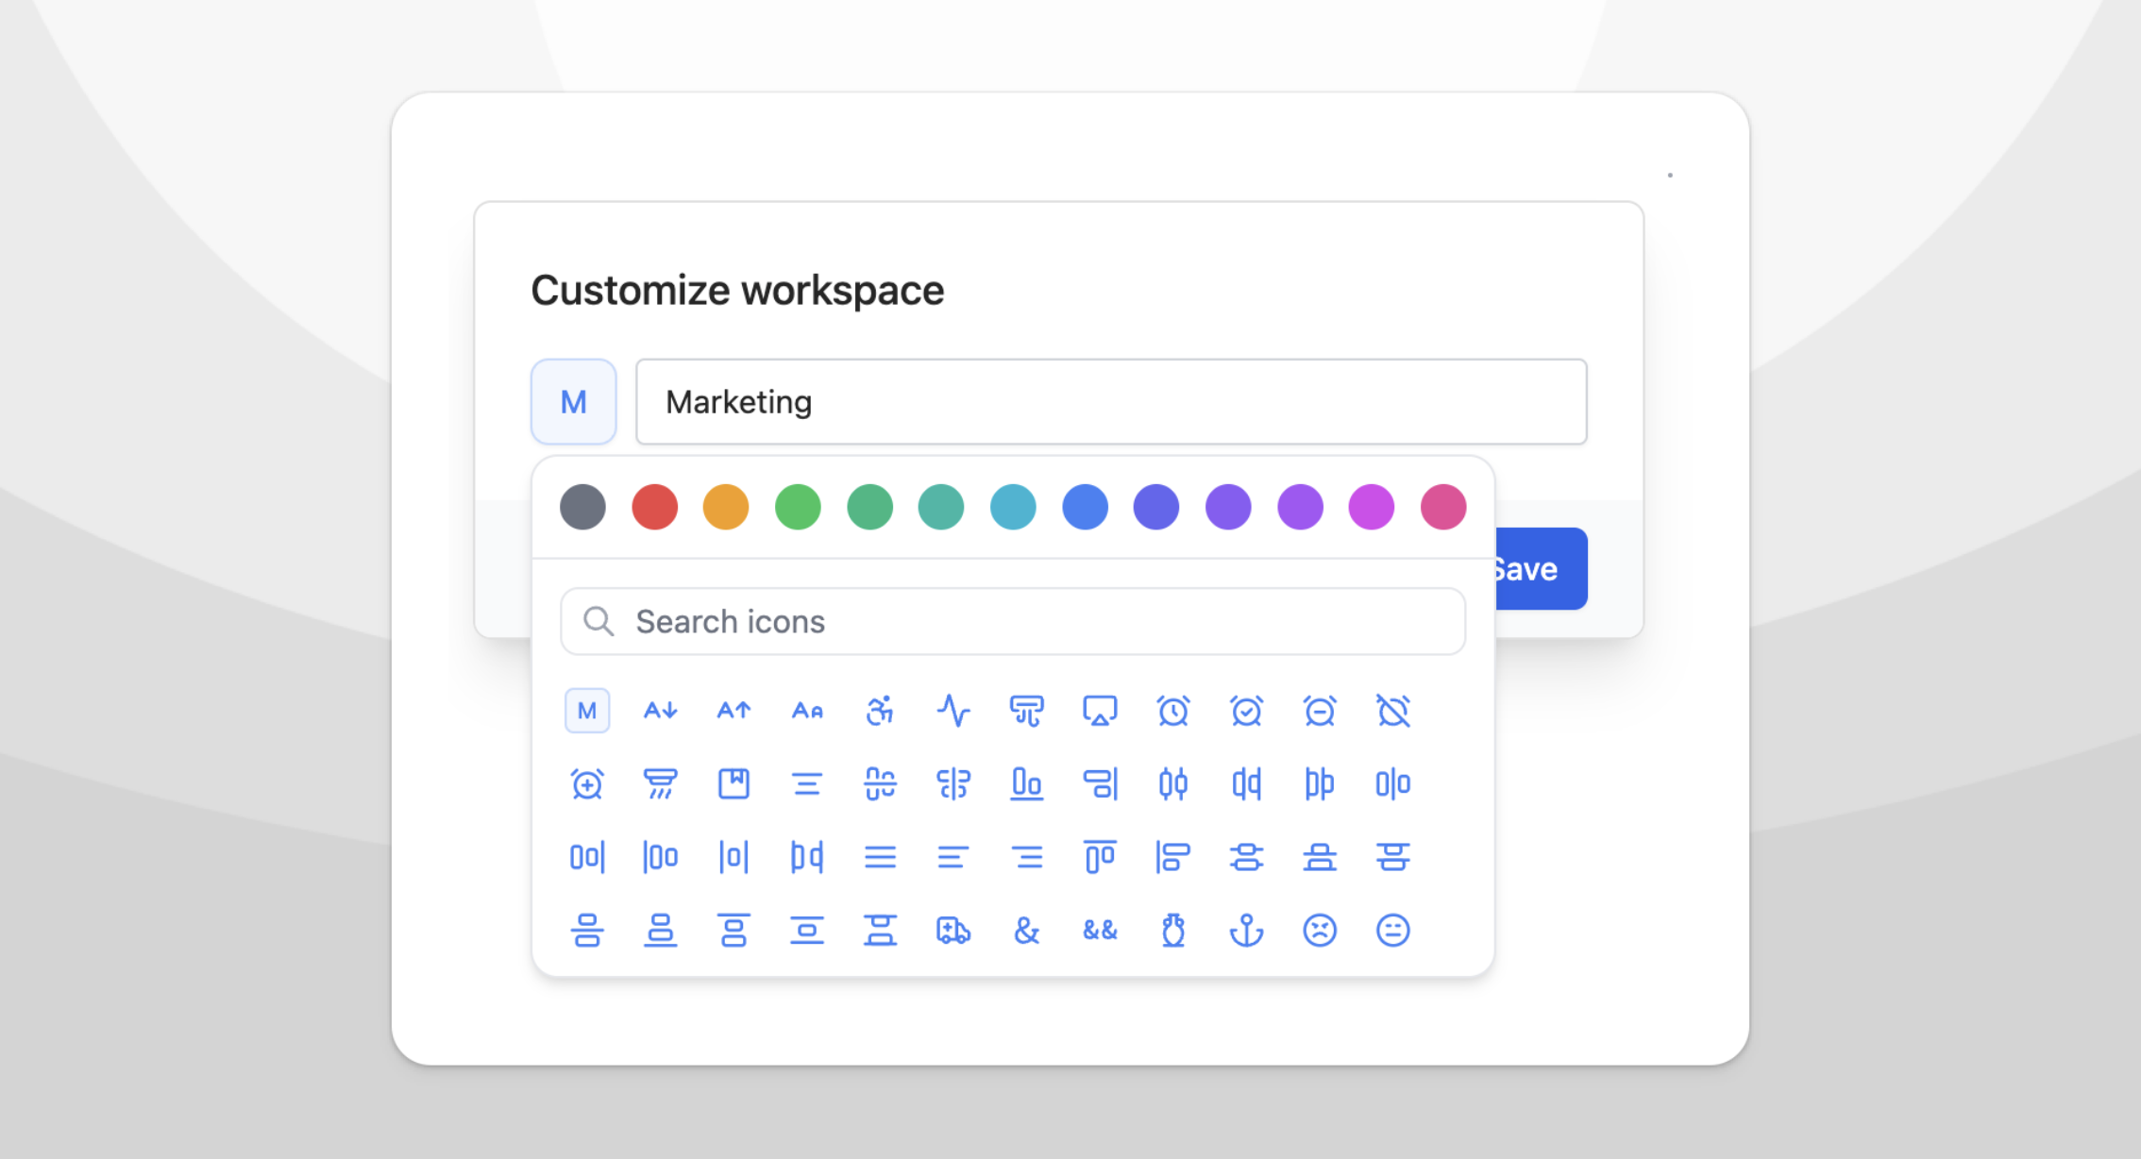Viewport: 2141px width, 1159px height.
Task: Pick the alarm clock off icon
Action: (x=1393, y=711)
